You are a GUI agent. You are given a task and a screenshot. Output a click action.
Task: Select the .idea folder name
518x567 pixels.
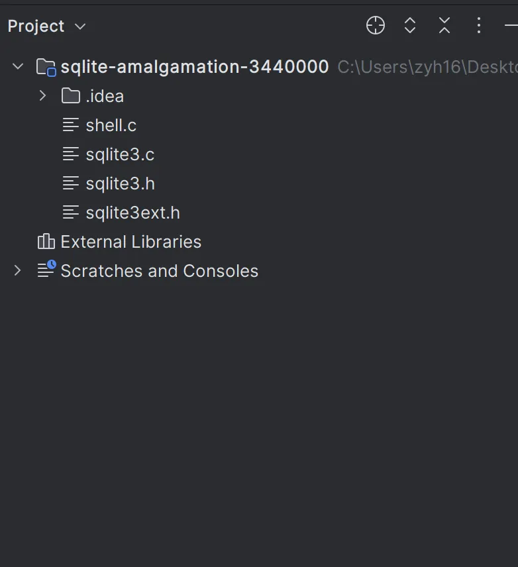point(105,96)
